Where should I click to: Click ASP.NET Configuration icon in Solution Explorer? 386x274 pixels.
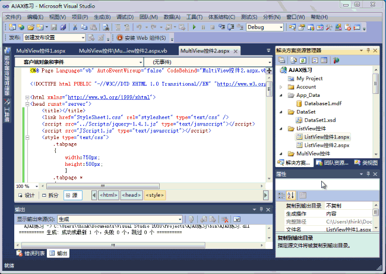336,60
